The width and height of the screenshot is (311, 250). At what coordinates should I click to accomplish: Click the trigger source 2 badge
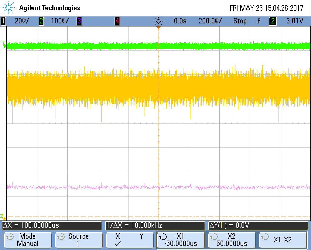(273, 21)
